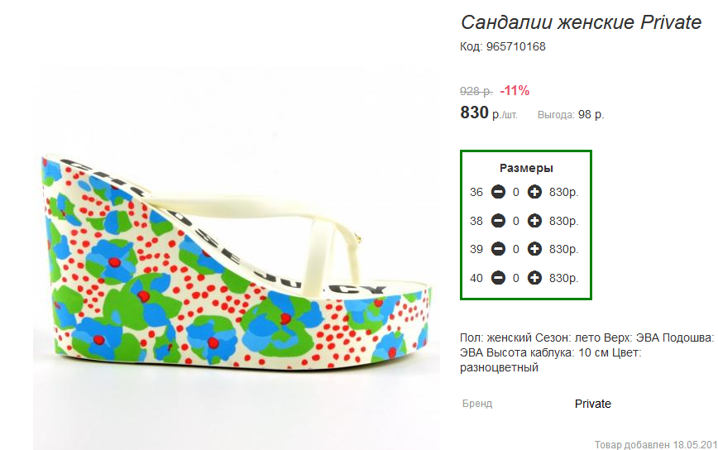Click the product title Сандалии женские Private

point(581,22)
